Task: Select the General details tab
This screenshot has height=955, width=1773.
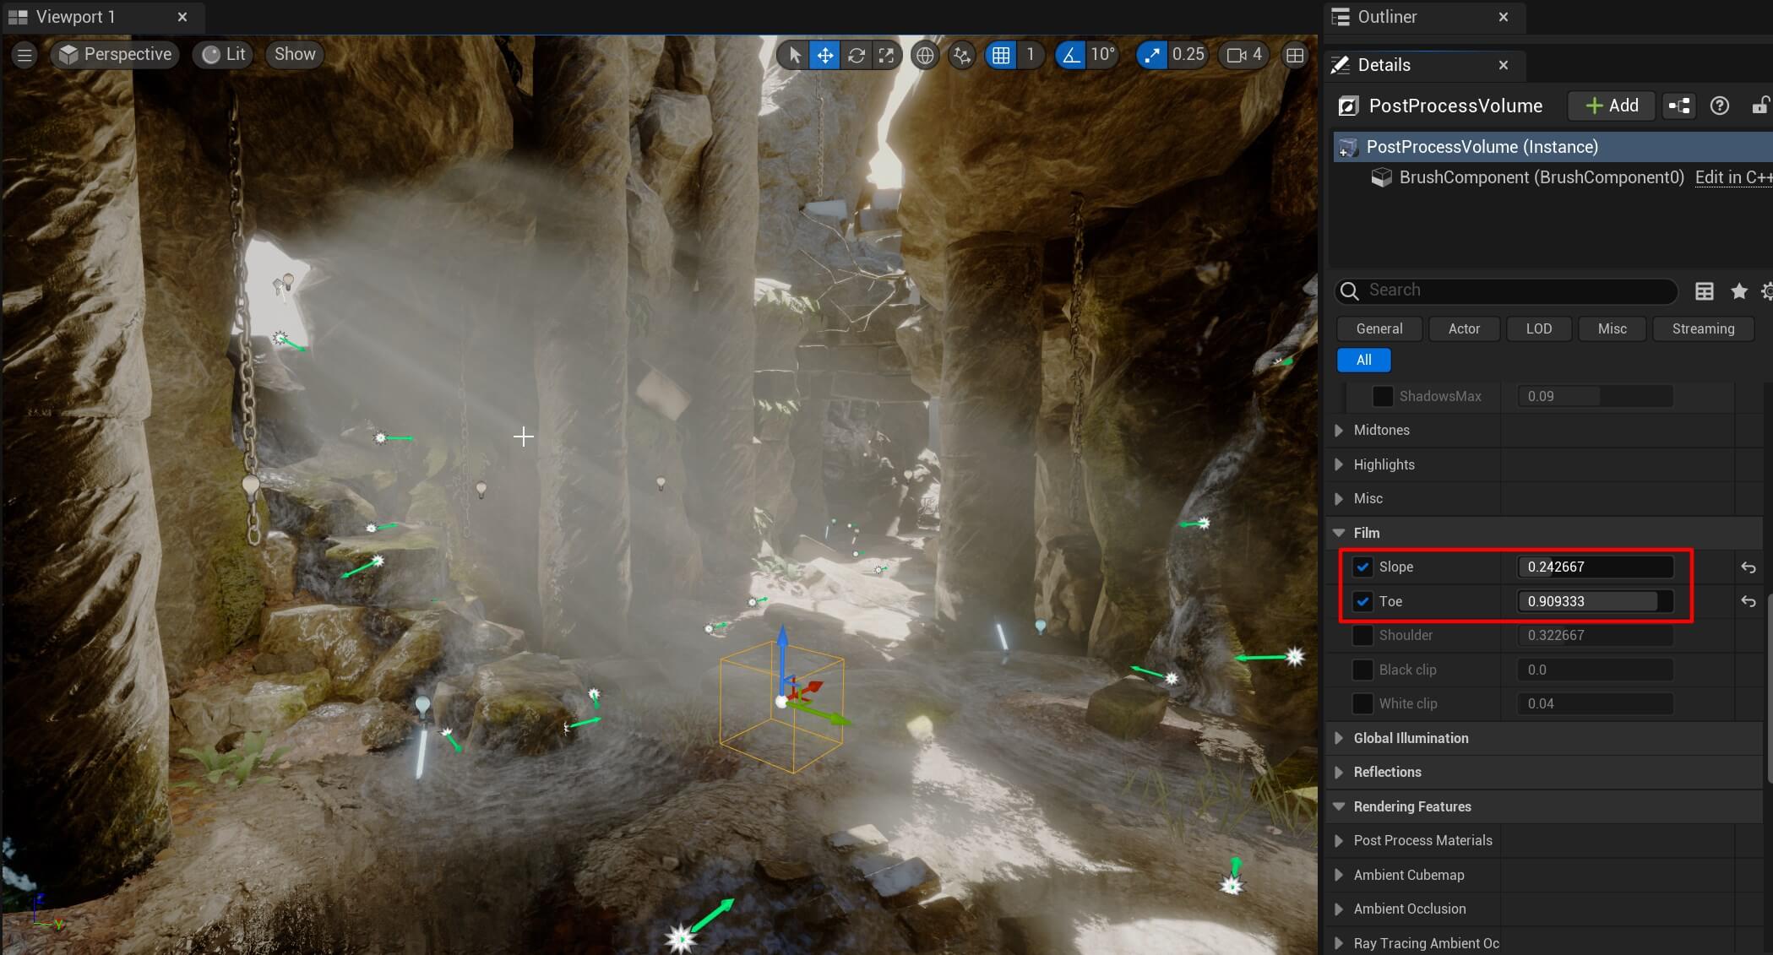Action: (1379, 328)
